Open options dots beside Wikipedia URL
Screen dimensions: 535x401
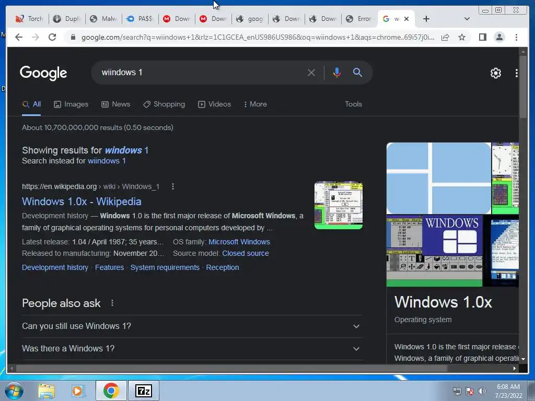173,186
